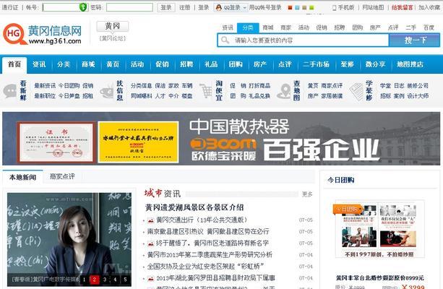This screenshot has width=443, height=289.
Task: Open the 黄冈遗爱湖风景区各景区介绍 headline
Action: [194, 207]
